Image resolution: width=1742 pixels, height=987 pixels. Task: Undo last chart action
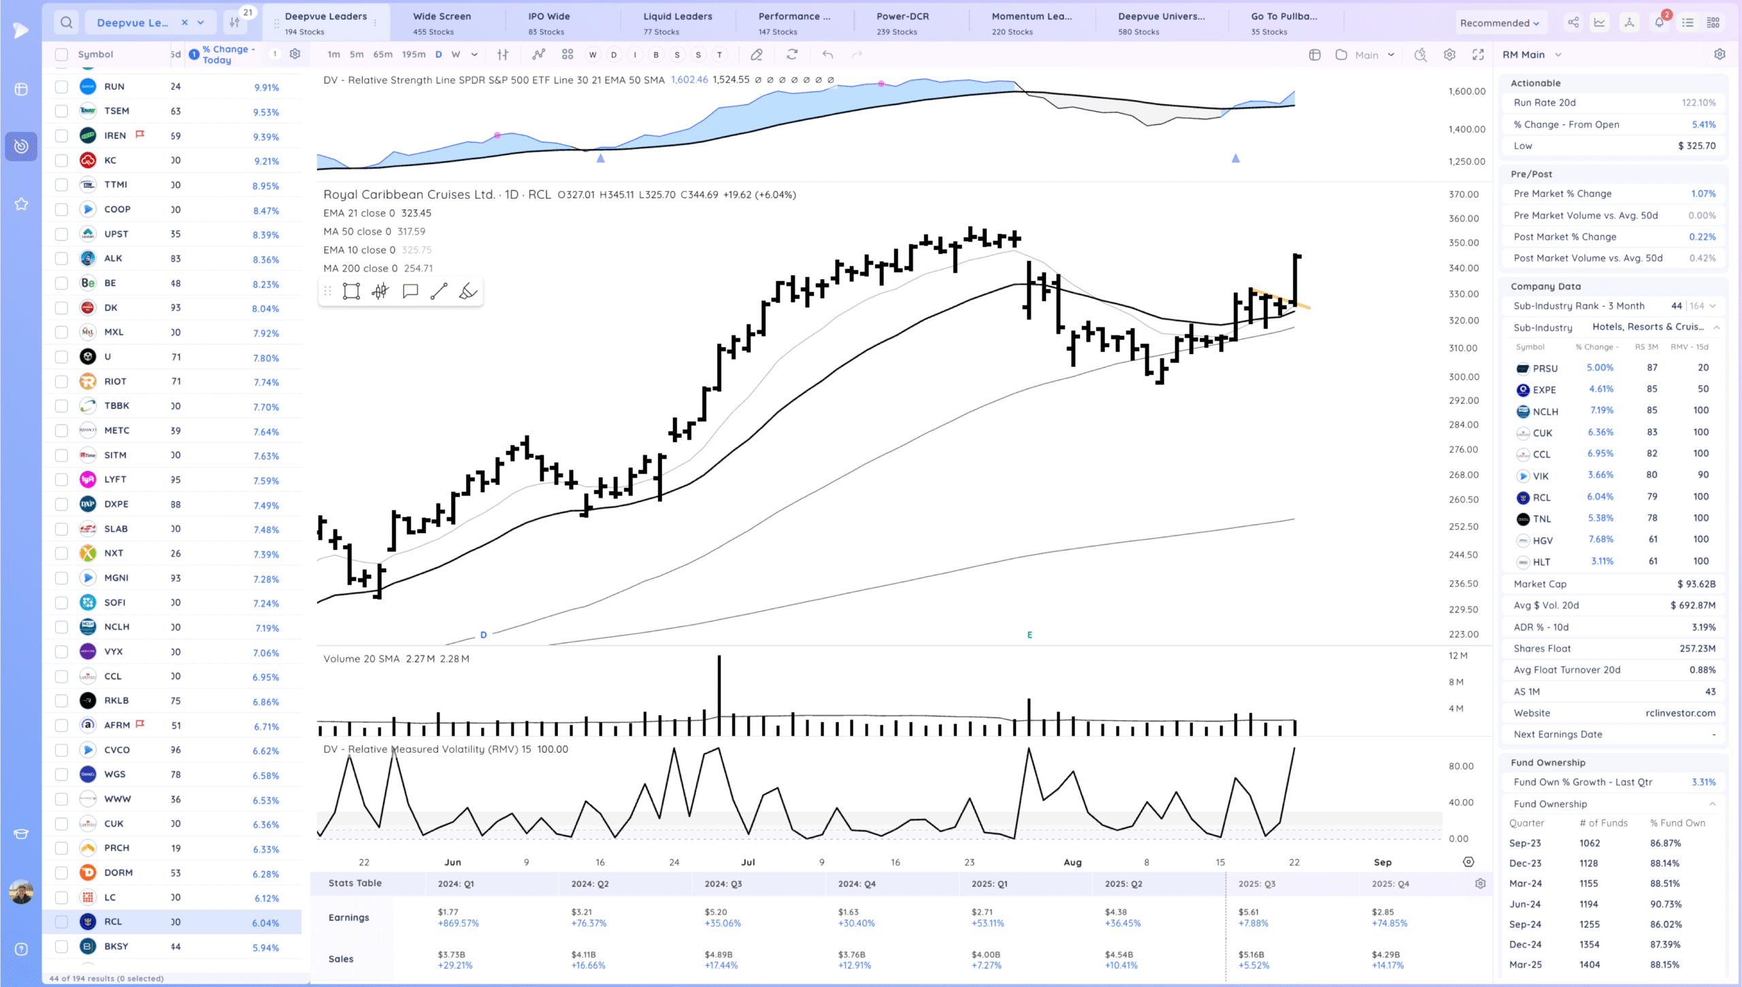[x=827, y=54]
